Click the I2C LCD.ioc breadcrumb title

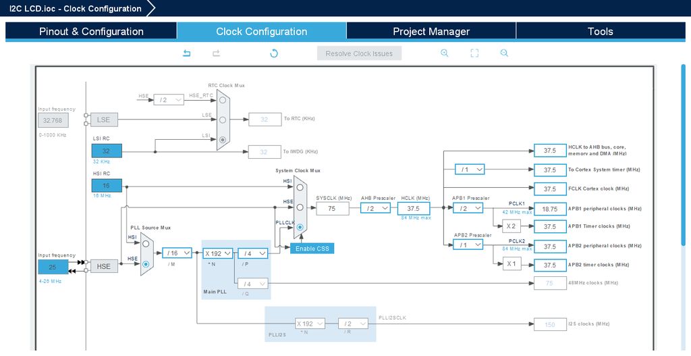click(76, 8)
